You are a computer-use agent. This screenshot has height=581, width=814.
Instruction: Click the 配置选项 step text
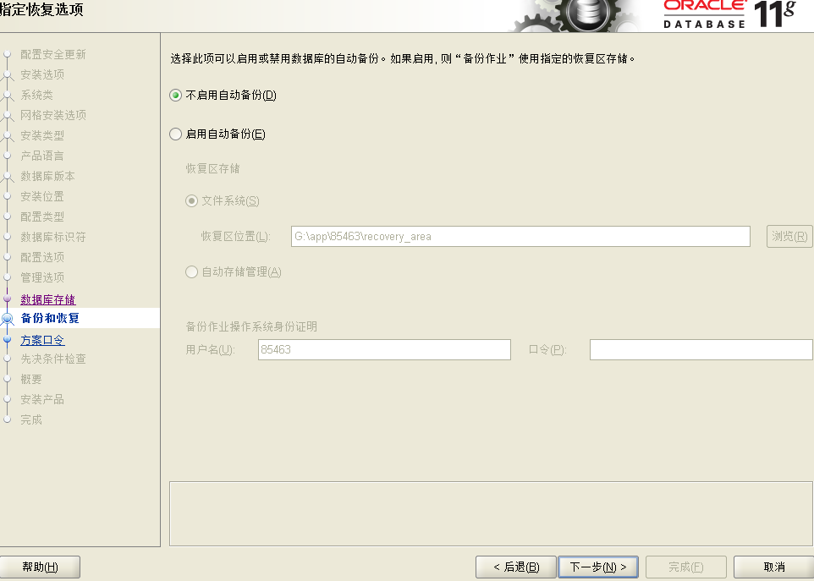point(42,257)
